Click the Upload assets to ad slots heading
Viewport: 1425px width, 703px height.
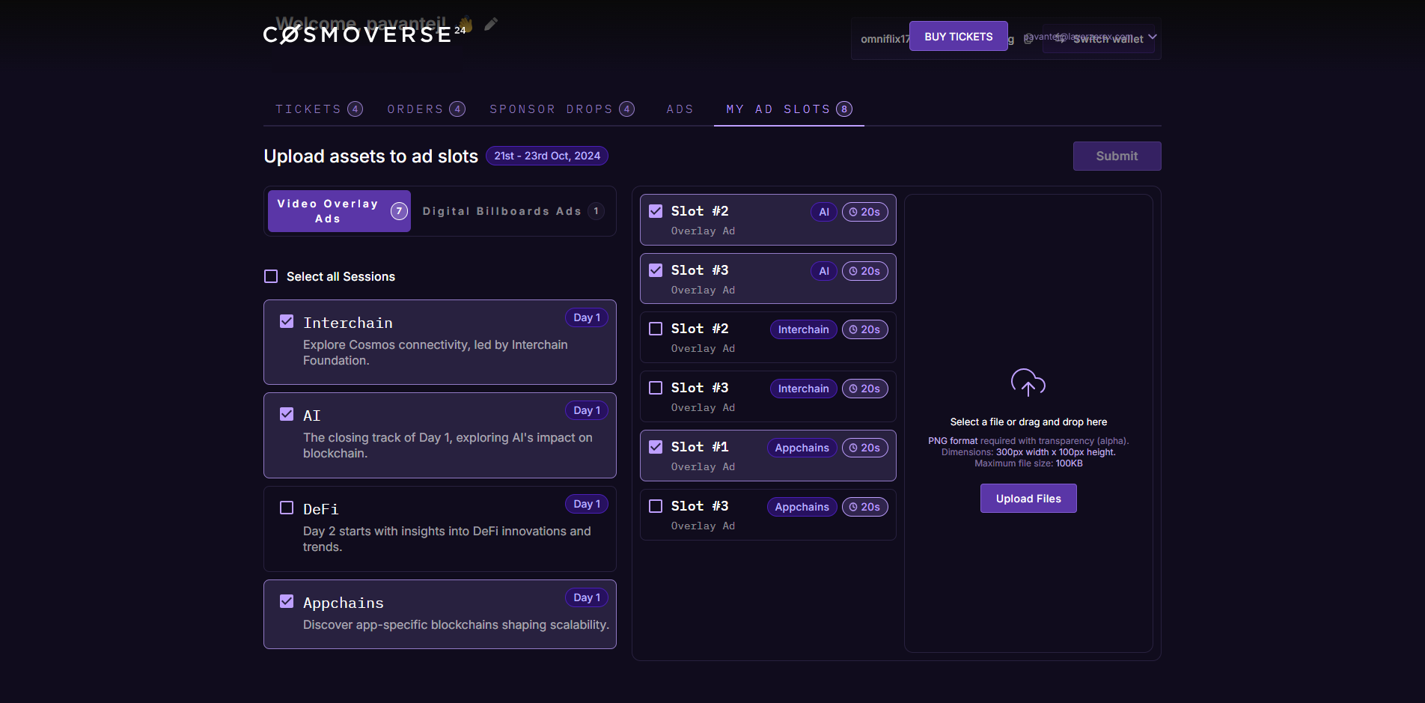tap(370, 156)
